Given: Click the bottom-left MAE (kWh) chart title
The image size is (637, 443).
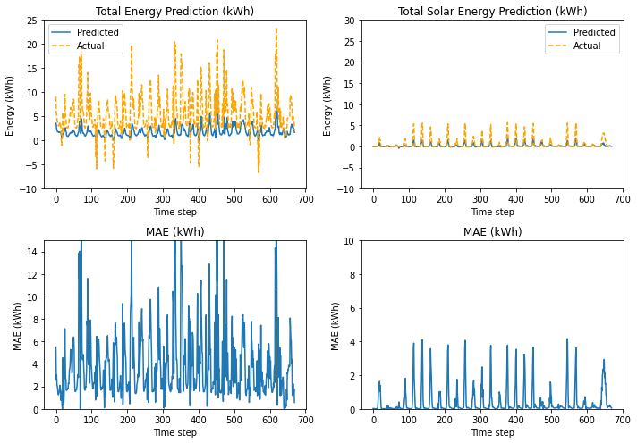Looking at the screenshot, I should [174, 231].
